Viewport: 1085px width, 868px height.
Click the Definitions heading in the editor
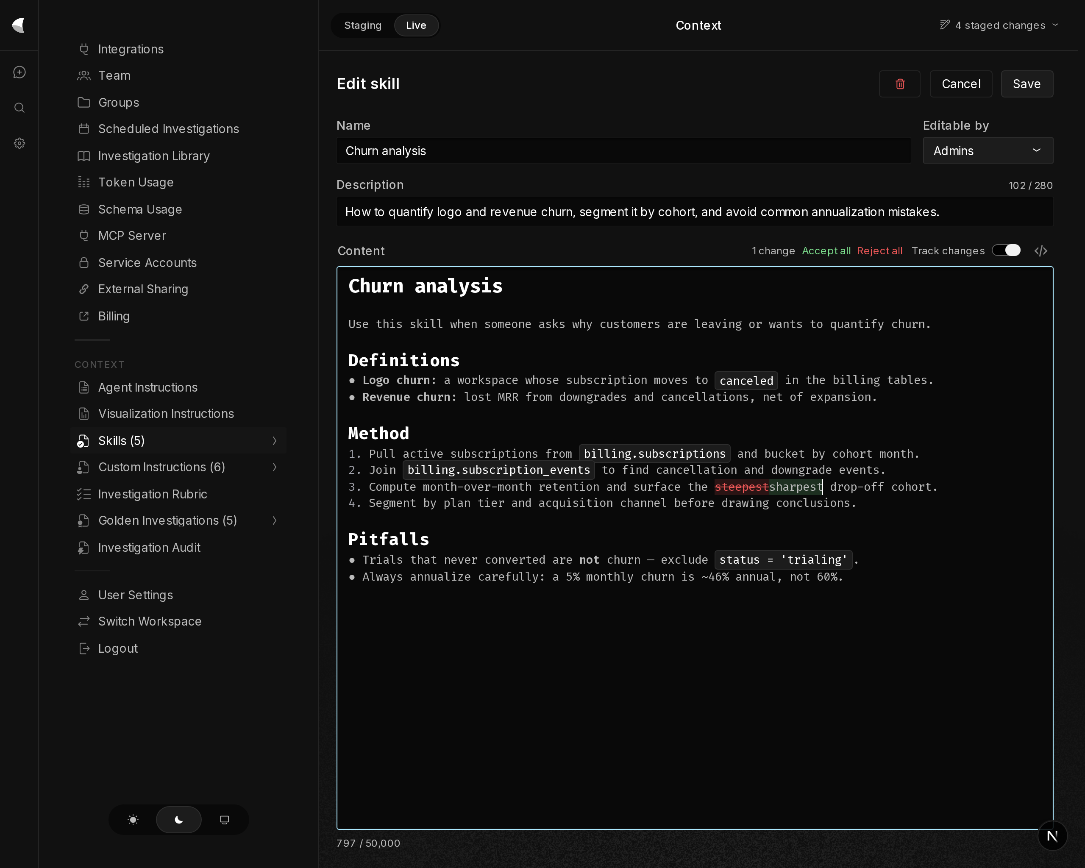click(x=403, y=360)
